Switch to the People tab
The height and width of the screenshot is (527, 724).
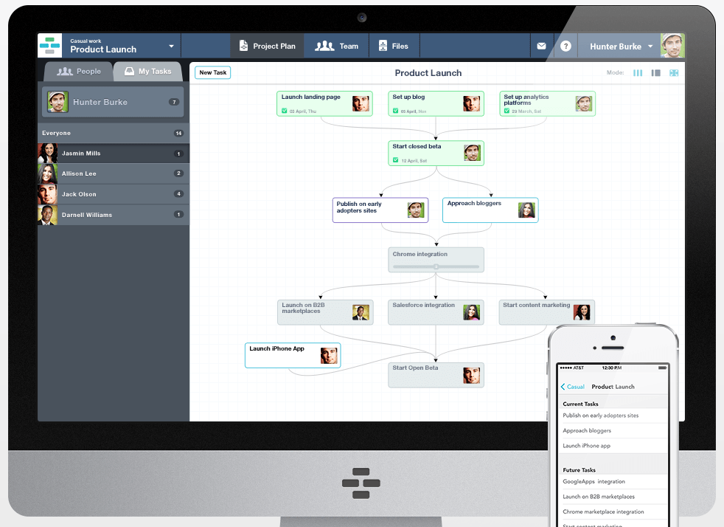click(x=77, y=72)
